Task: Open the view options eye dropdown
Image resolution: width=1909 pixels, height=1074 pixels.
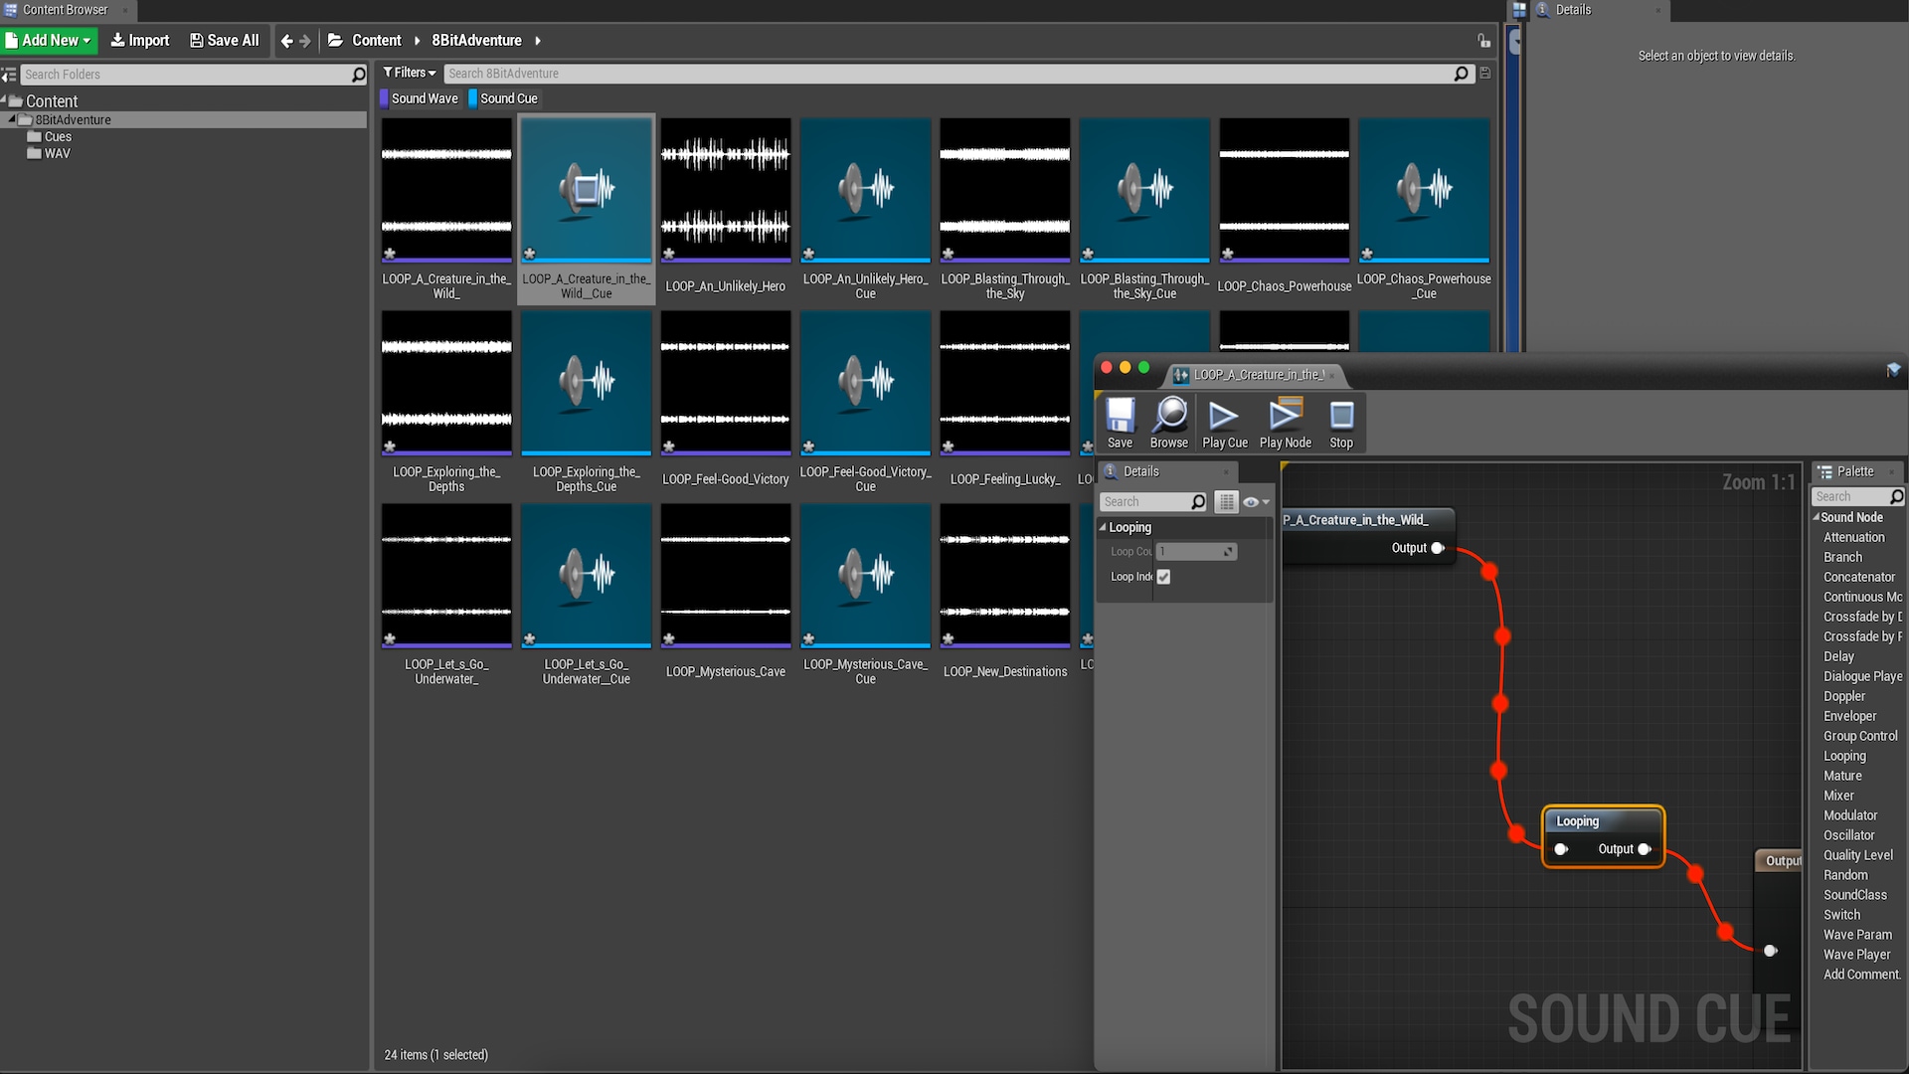Action: (1256, 502)
